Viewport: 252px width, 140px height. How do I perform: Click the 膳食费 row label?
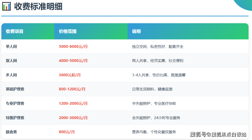point(11,132)
